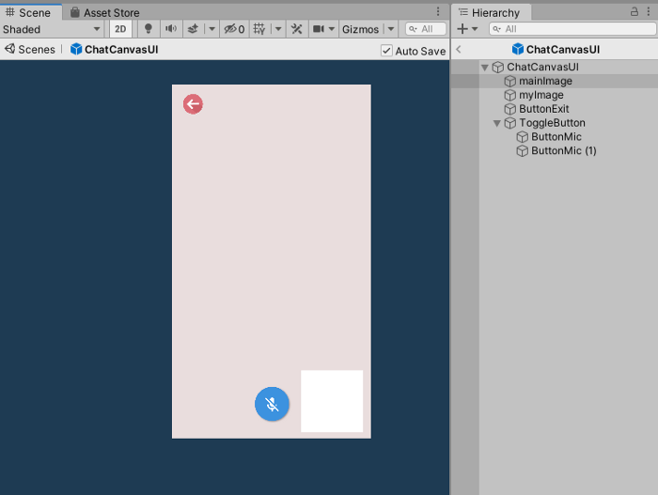The height and width of the screenshot is (495, 658).
Task: Select myImage in Hierarchy
Action: (555, 95)
